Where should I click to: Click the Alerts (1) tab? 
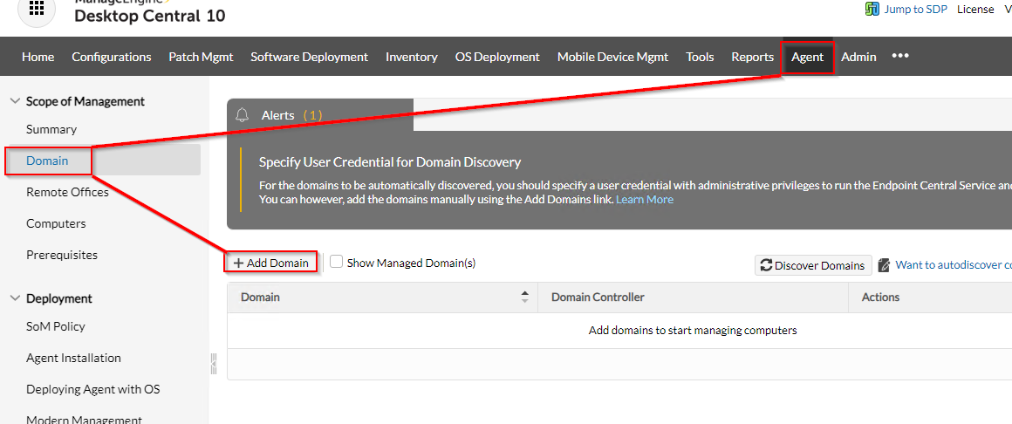click(319, 115)
